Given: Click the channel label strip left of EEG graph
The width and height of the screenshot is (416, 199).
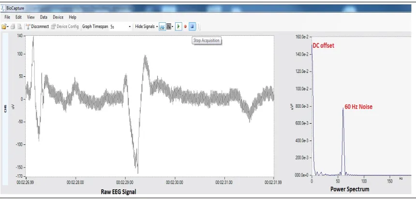Looking at the screenshot, I should tap(5, 109).
